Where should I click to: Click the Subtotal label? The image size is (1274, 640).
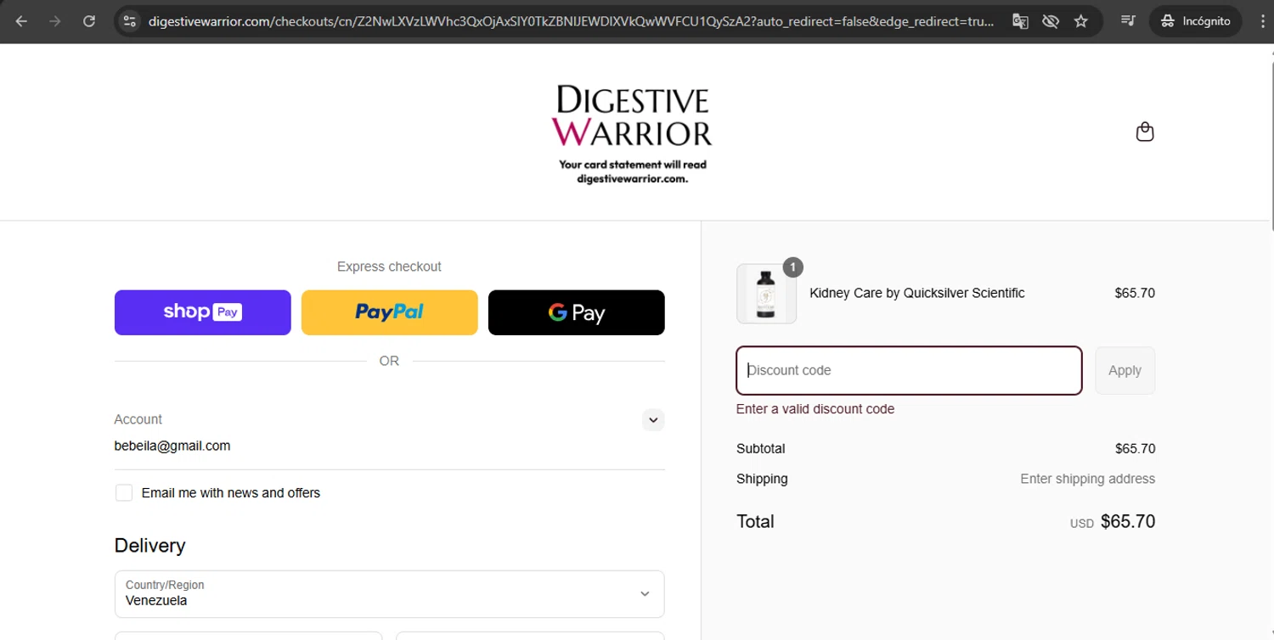(x=761, y=448)
